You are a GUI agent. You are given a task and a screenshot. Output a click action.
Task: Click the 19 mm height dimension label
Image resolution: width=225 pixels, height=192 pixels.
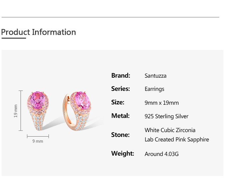[16, 110]
